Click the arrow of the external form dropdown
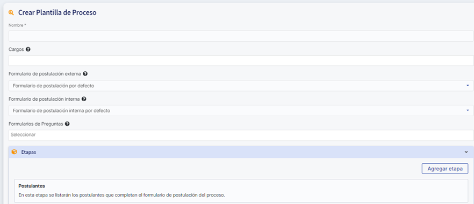The height and width of the screenshot is (204, 474). click(x=468, y=86)
